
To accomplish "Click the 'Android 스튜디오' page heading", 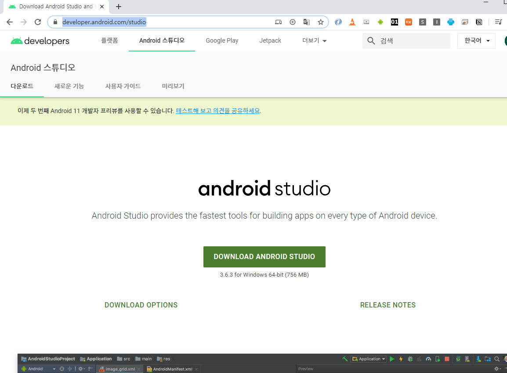I will [x=43, y=67].
